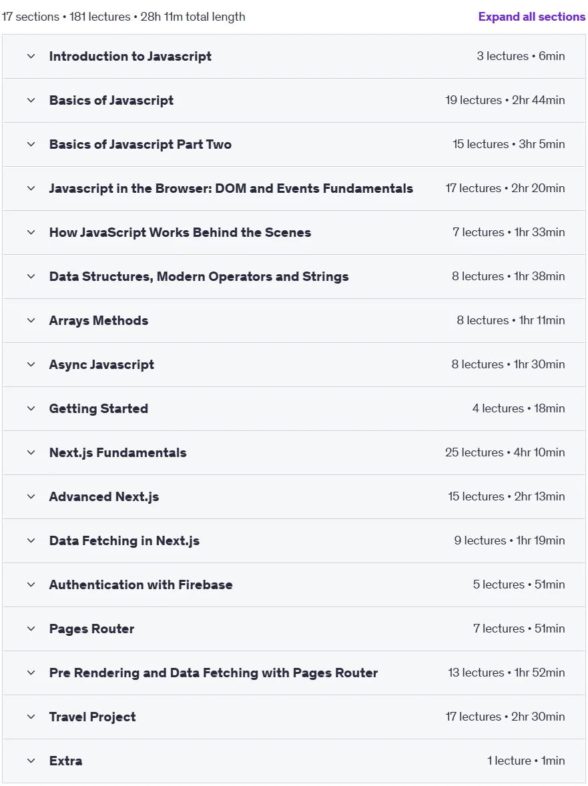Open the Travel Project section title
Image resolution: width=588 pixels, height=786 pixels.
tap(92, 717)
